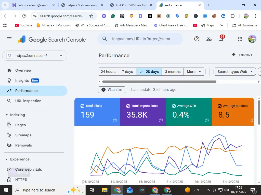Open URL inspection in sidebar
The width and height of the screenshot is (261, 195).
[33, 101]
